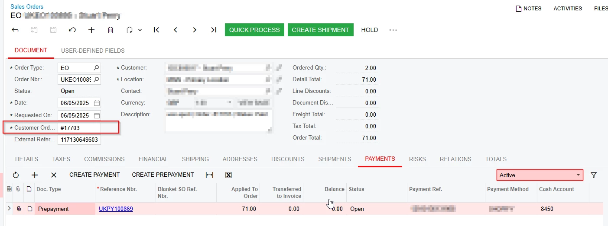The height and width of the screenshot is (226, 608).
Task: Open the TOTALS tab
Action: [496, 159]
